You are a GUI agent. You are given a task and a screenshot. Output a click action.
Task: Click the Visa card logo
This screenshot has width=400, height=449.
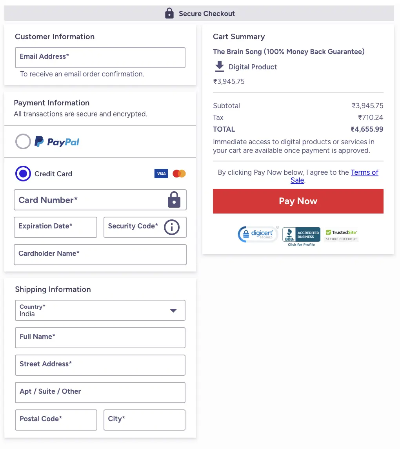pos(161,174)
